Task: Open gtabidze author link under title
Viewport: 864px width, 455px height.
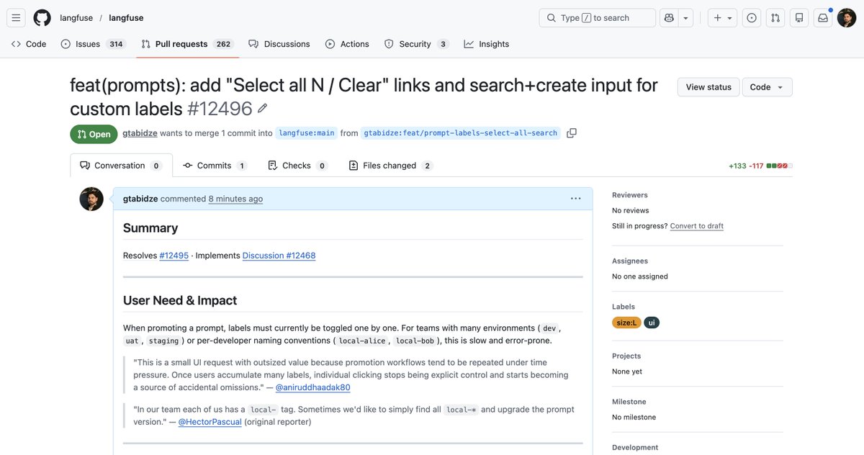Action: 140,133
